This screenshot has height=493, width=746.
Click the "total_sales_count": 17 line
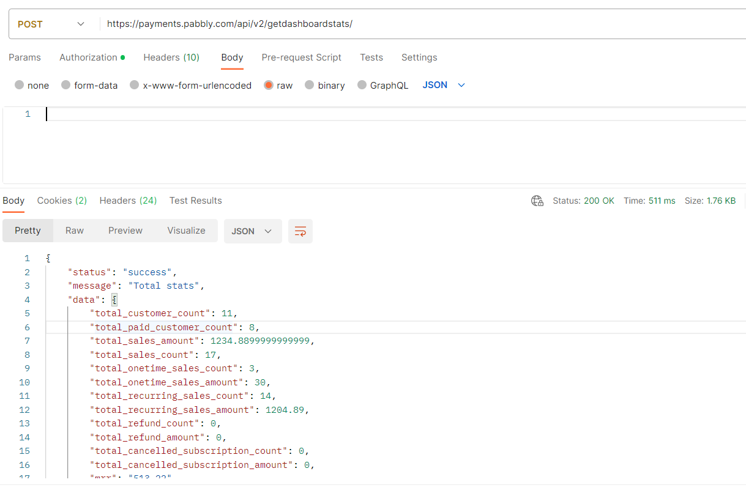coord(155,355)
